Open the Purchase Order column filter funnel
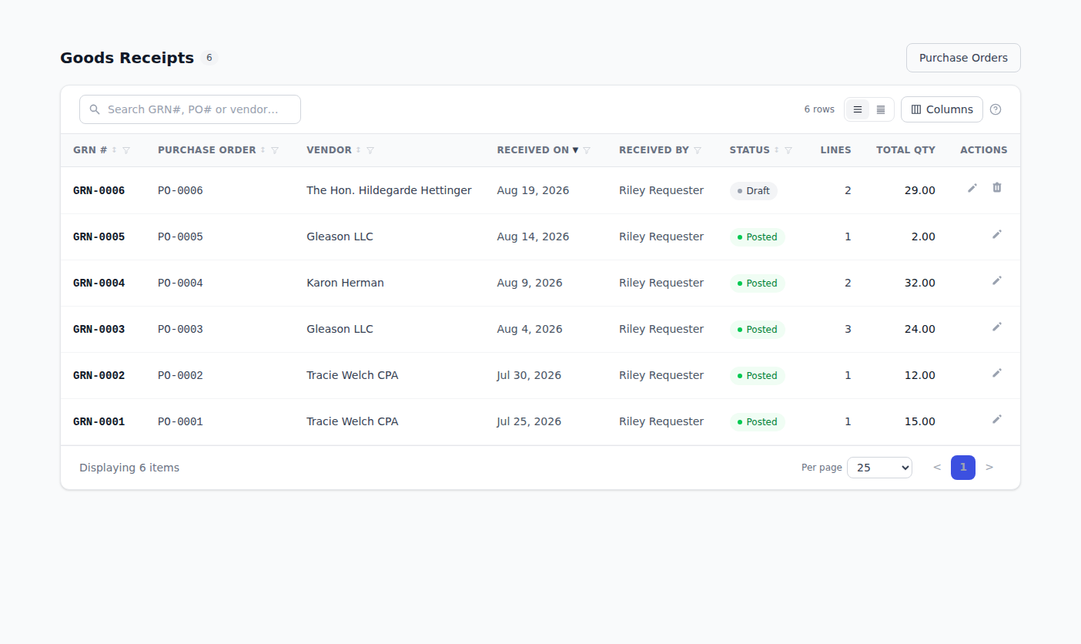 [275, 150]
